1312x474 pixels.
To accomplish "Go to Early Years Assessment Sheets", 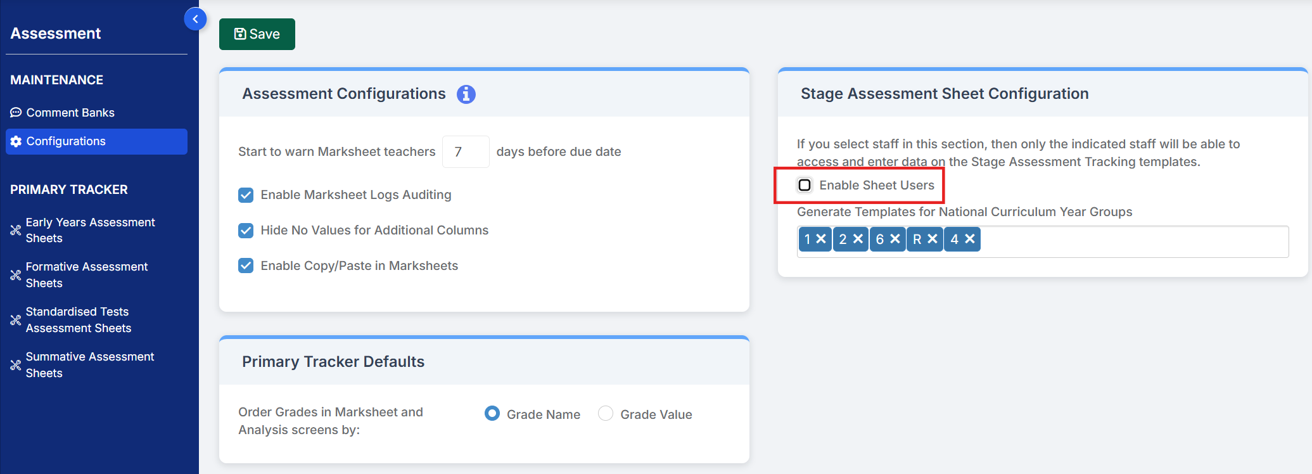I will click(x=90, y=230).
